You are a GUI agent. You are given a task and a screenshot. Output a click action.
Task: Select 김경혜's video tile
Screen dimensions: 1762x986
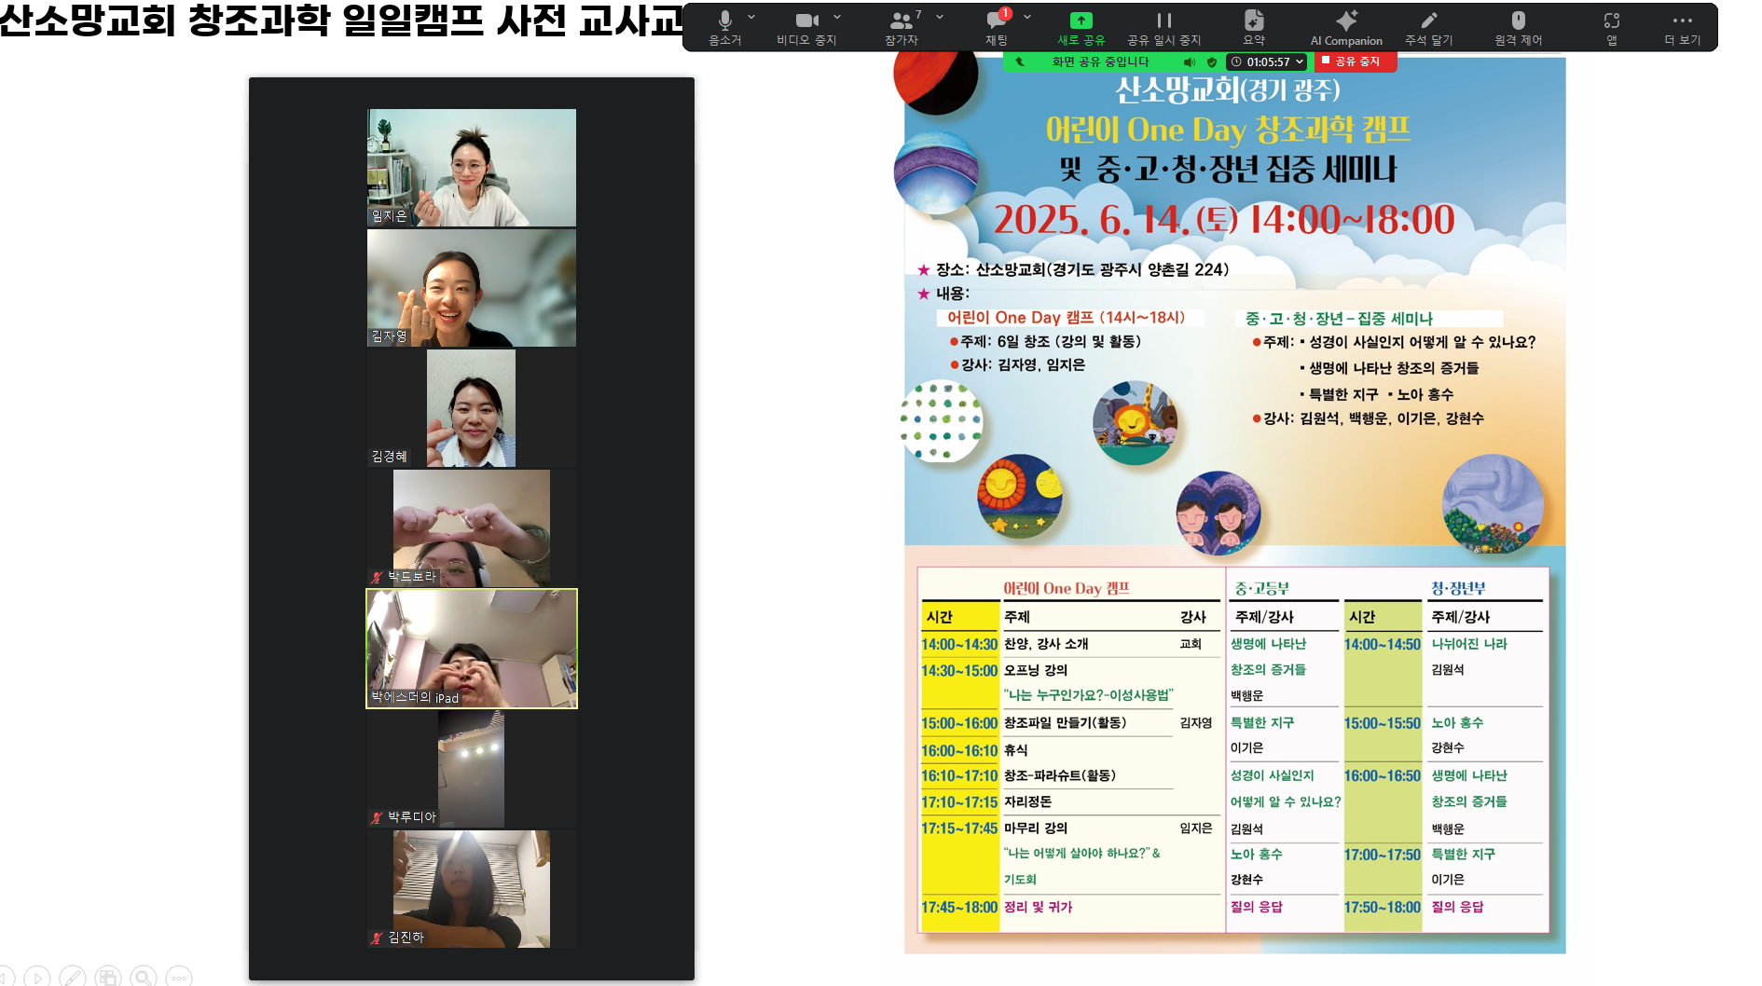coord(472,408)
